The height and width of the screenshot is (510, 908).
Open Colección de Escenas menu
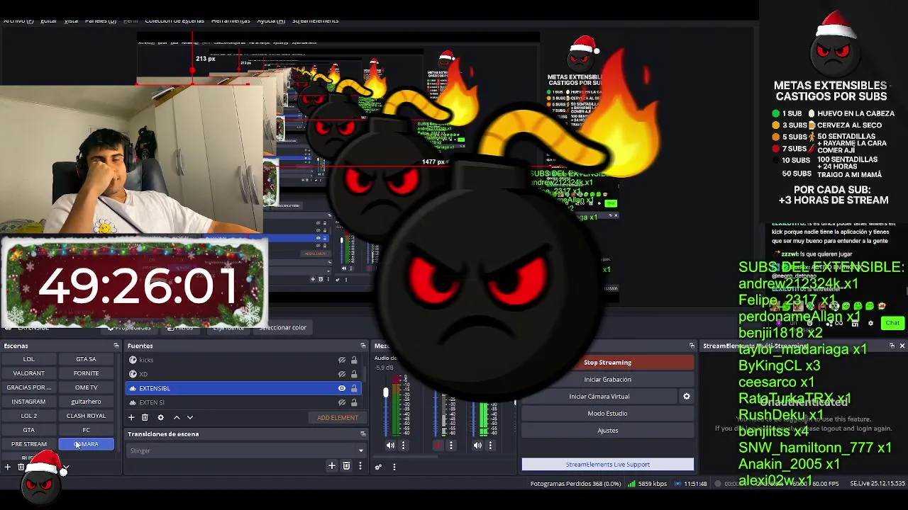pos(175,21)
